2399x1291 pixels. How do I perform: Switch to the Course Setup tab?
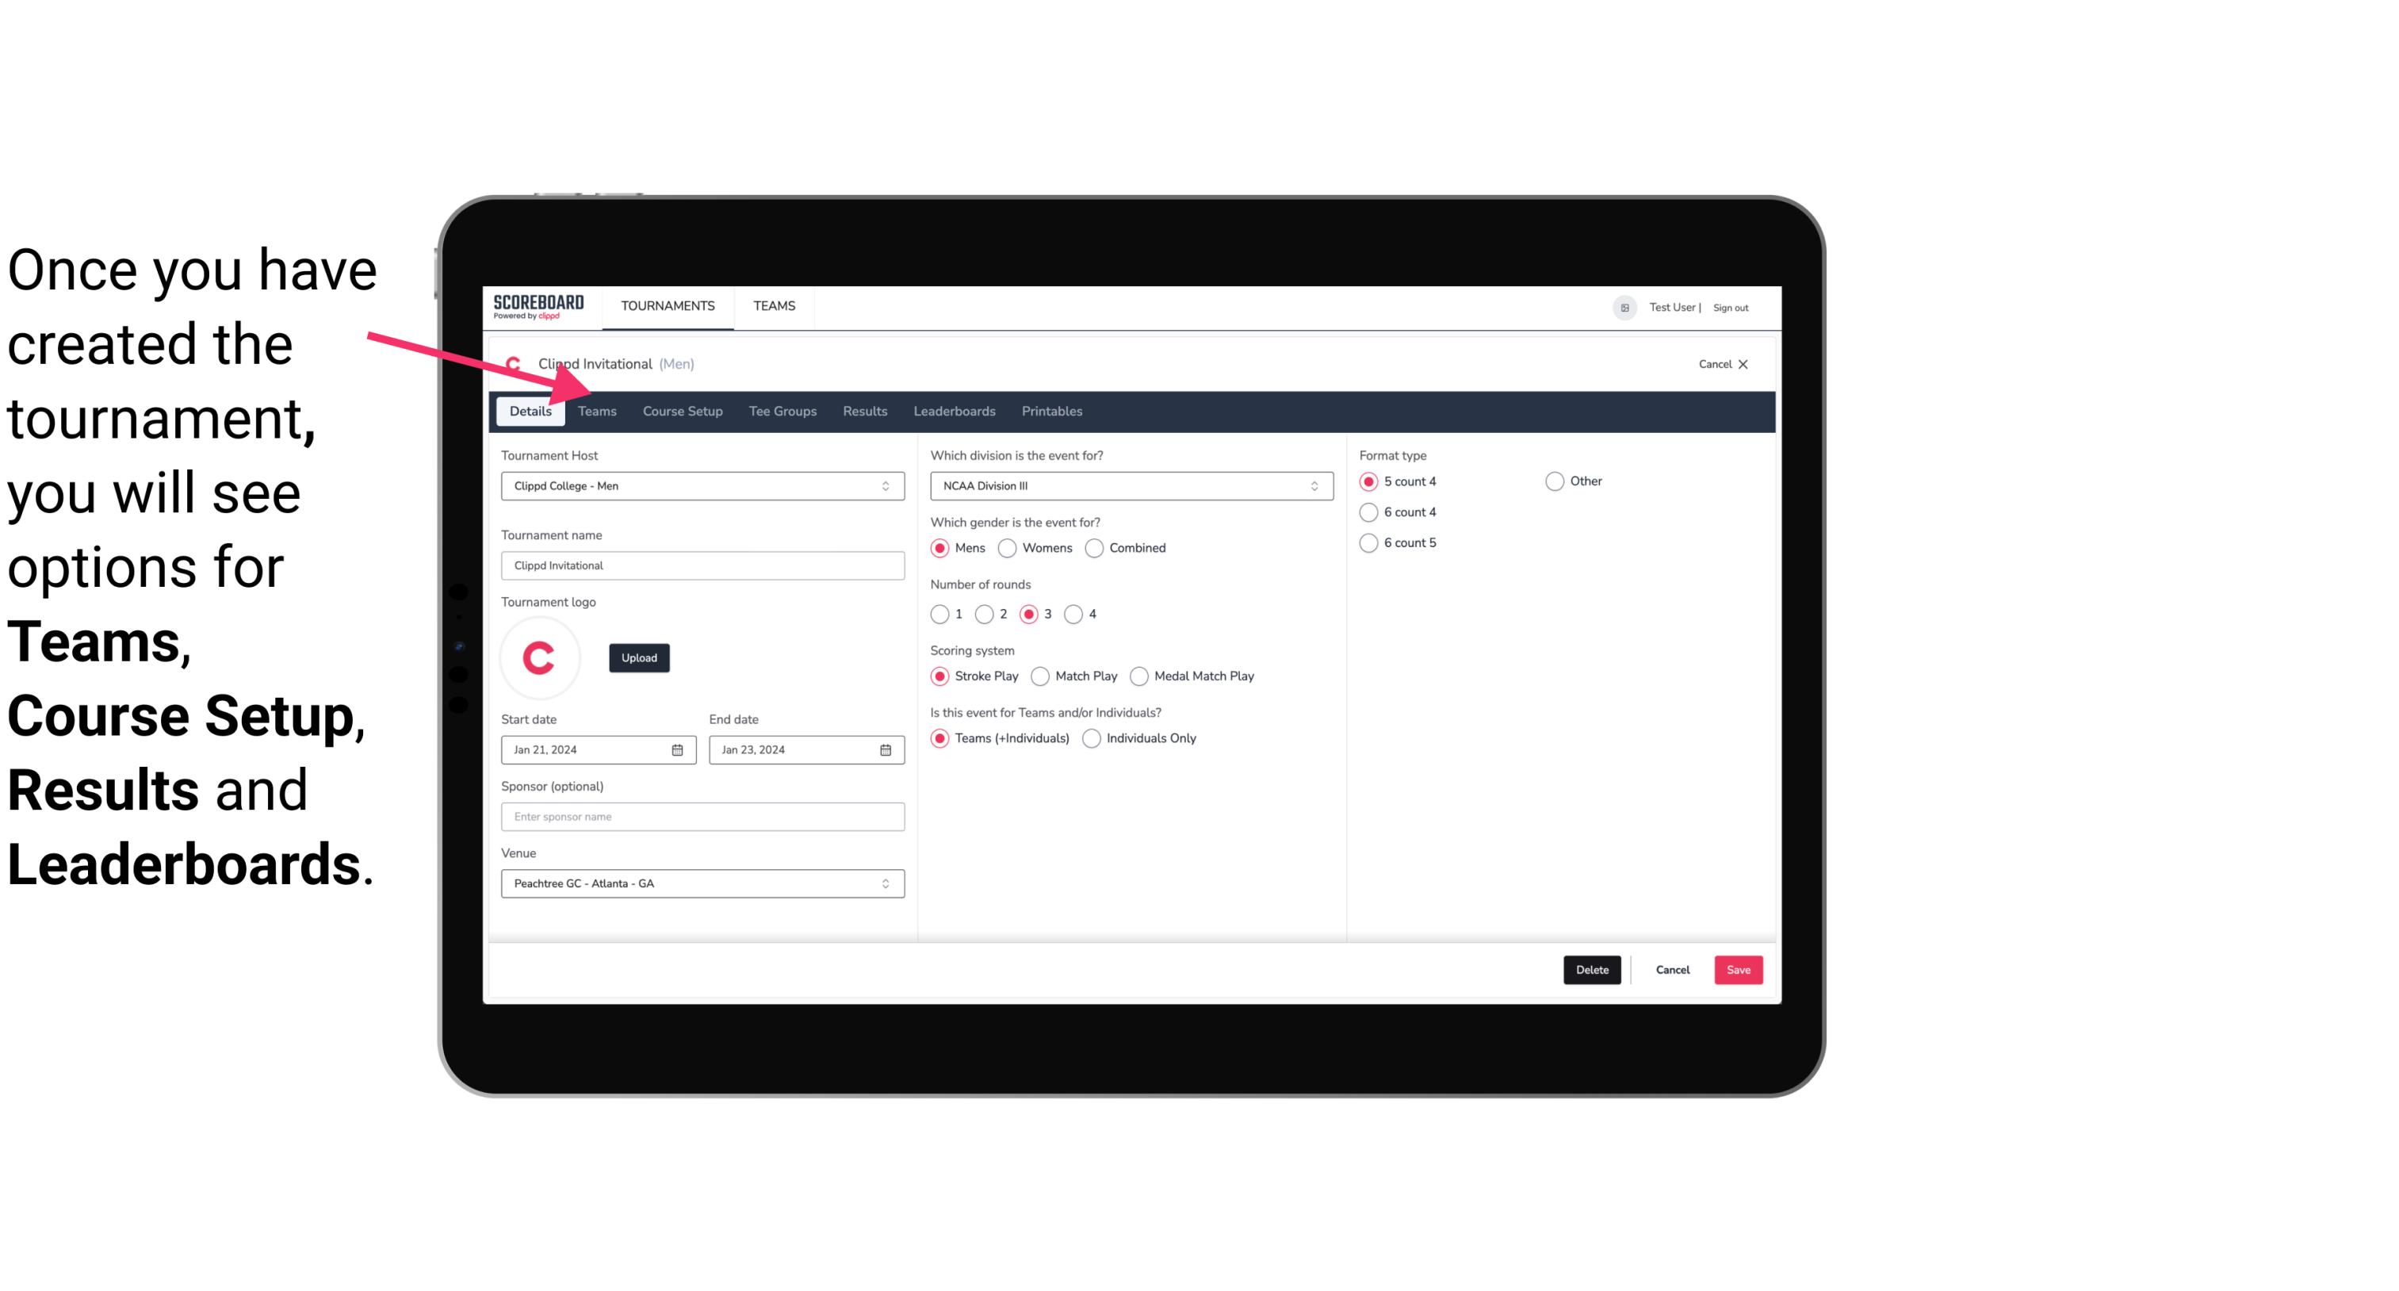coord(680,410)
